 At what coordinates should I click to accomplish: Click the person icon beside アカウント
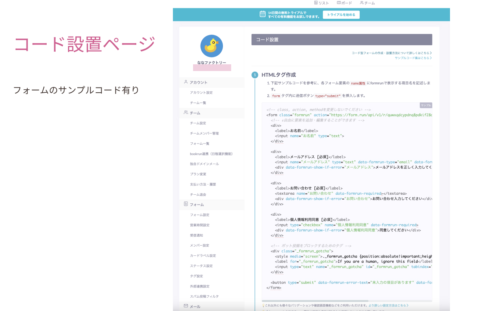pyautogui.click(x=186, y=82)
